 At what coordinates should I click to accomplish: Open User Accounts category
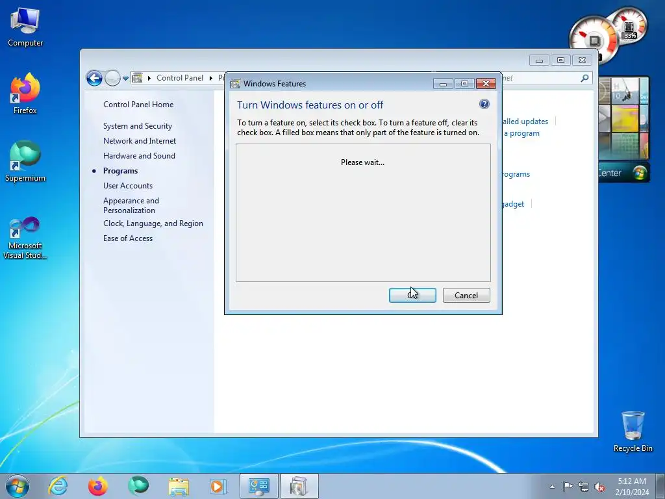click(x=128, y=185)
